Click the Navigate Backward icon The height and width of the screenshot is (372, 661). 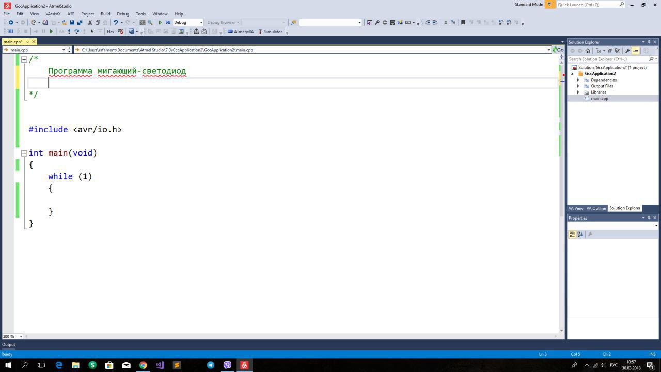coord(11,22)
